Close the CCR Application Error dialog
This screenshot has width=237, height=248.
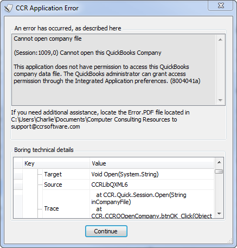[x=221, y=5]
